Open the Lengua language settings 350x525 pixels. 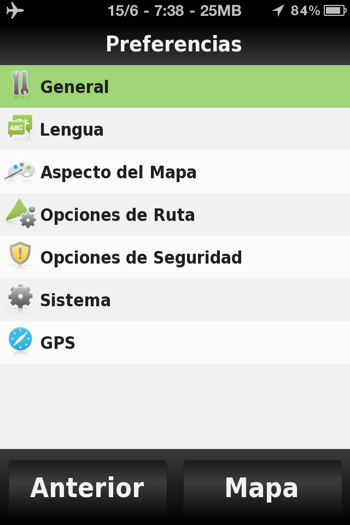[x=175, y=129]
